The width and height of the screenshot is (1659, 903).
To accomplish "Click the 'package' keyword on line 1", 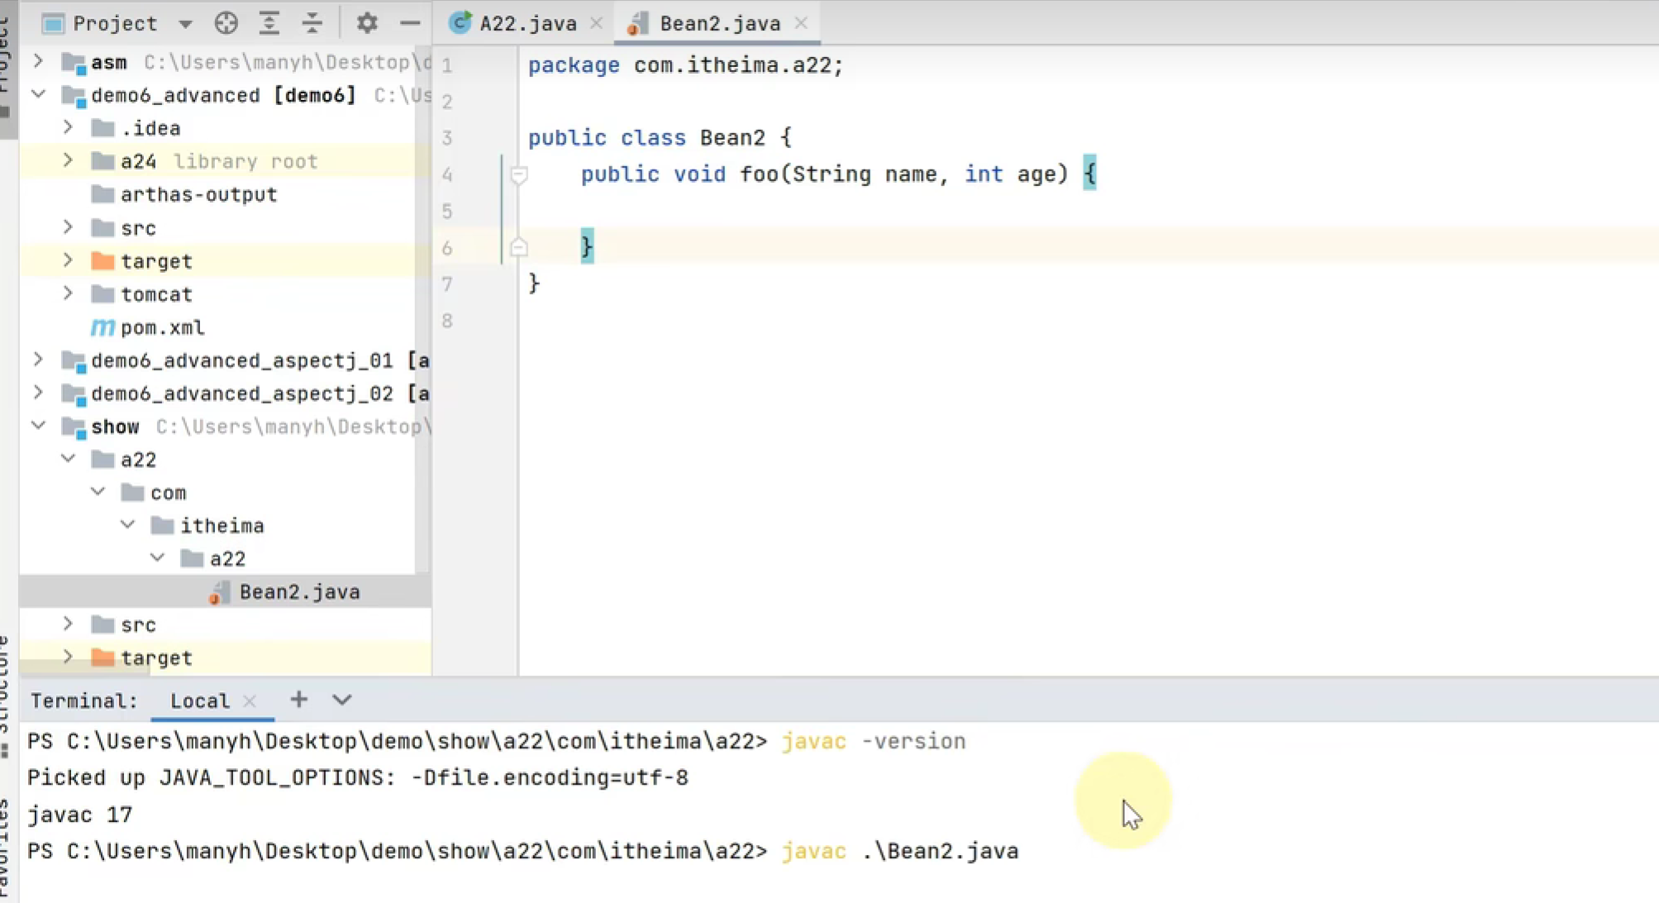I will tap(574, 64).
